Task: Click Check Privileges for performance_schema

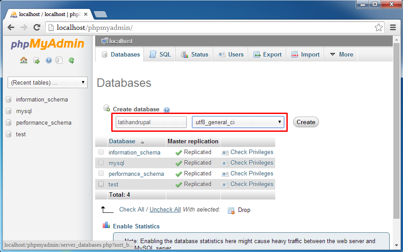Action: [252, 174]
